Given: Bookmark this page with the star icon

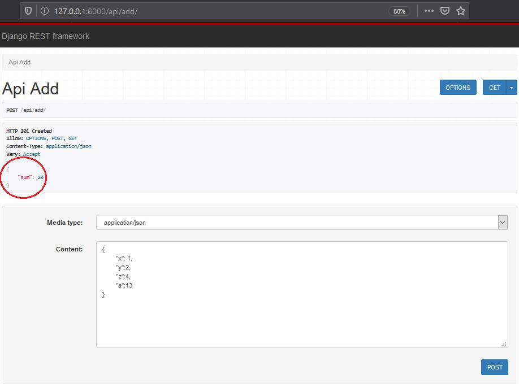Looking at the screenshot, I should [461, 11].
